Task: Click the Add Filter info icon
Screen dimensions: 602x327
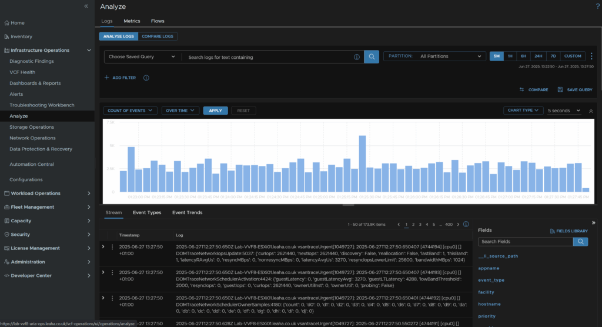Action: click(x=146, y=78)
